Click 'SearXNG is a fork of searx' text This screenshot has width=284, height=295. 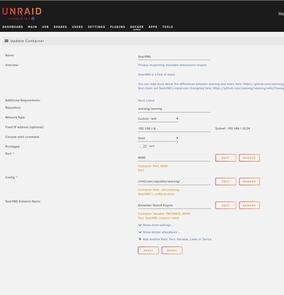coord(157,74)
